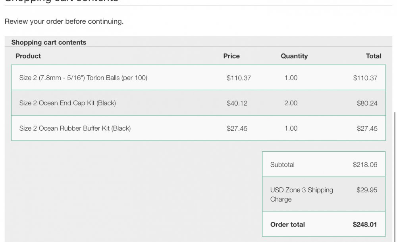Click the Price column header
The image size is (397, 242).
pyautogui.click(x=231, y=56)
